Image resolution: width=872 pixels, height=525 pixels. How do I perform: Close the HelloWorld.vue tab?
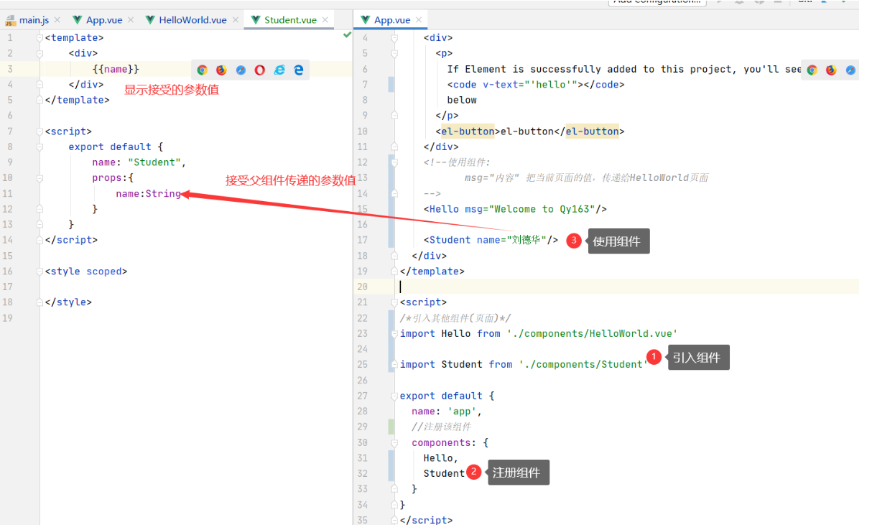coord(235,20)
